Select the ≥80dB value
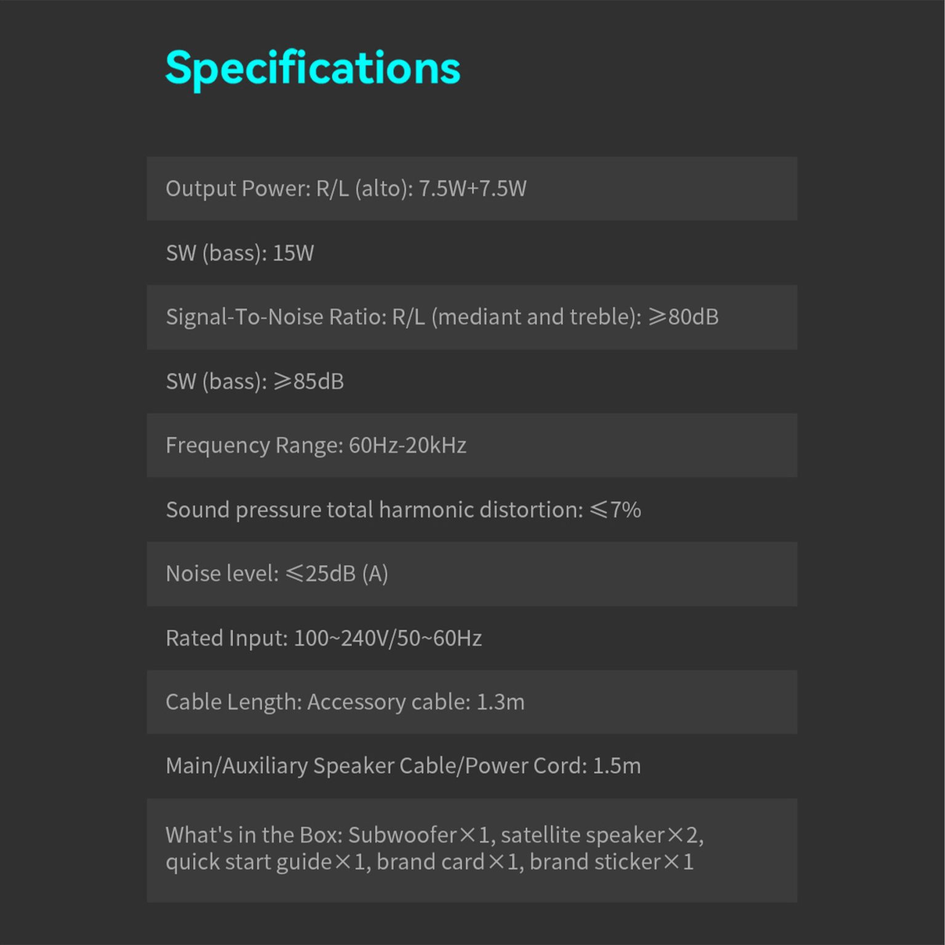The width and height of the screenshot is (945, 945). click(x=683, y=317)
